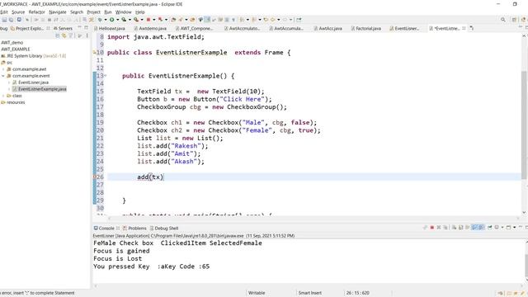Select AWT_demo project

click(x=12, y=42)
